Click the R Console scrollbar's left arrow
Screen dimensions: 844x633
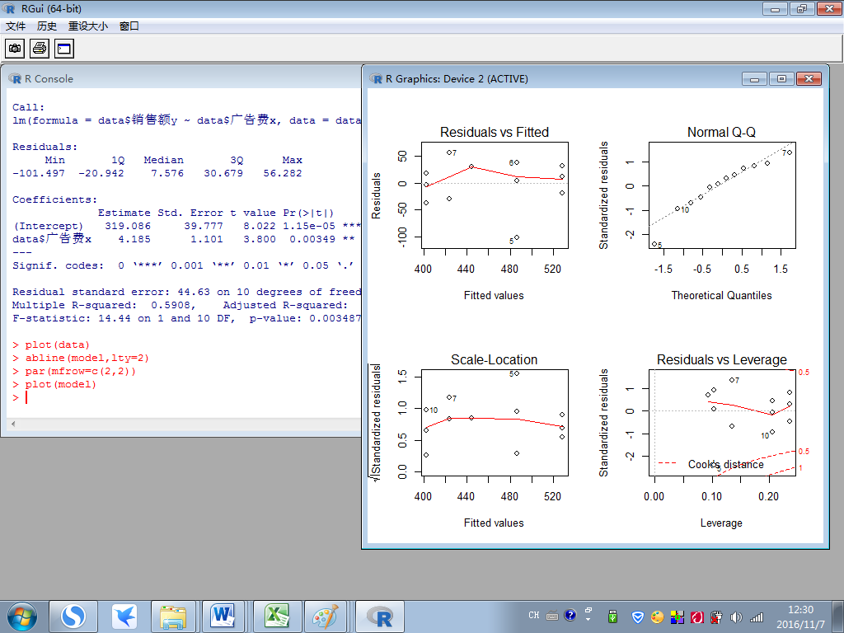[x=13, y=424]
